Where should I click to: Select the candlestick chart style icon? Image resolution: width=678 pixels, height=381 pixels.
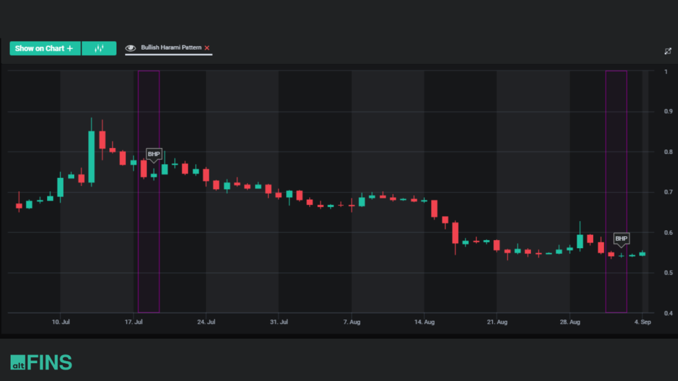(x=99, y=48)
